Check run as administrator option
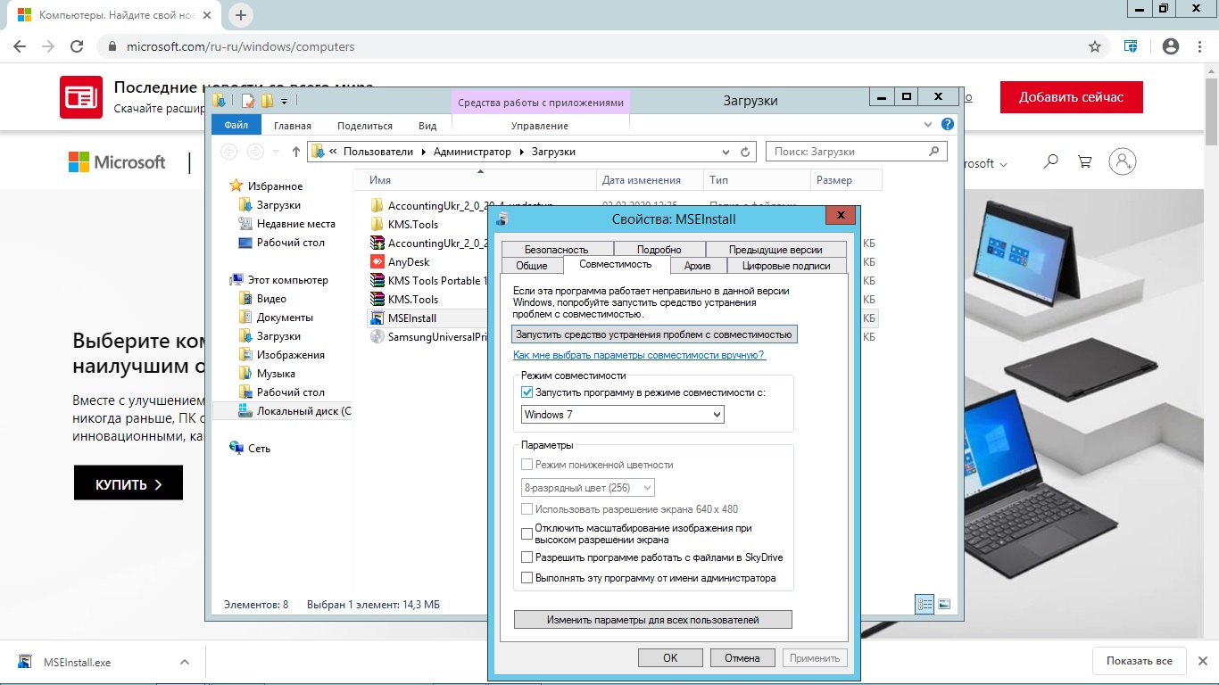The width and height of the screenshot is (1219, 685). pyautogui.click(x=527, y=578)
